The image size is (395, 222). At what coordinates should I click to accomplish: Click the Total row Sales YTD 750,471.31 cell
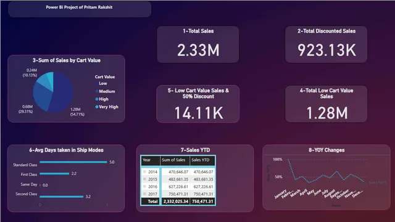point(202,202)
